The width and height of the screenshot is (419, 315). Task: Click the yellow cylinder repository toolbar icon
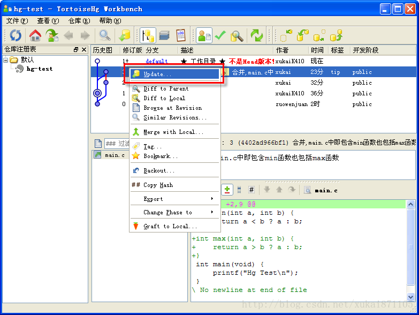tap(125, 35)
